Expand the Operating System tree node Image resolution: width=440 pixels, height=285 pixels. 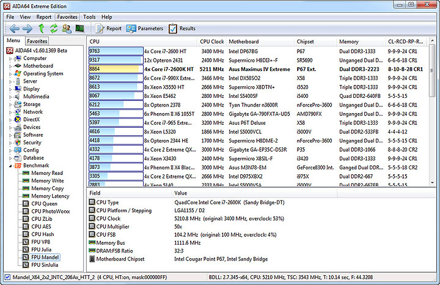[x=10, y=74]
